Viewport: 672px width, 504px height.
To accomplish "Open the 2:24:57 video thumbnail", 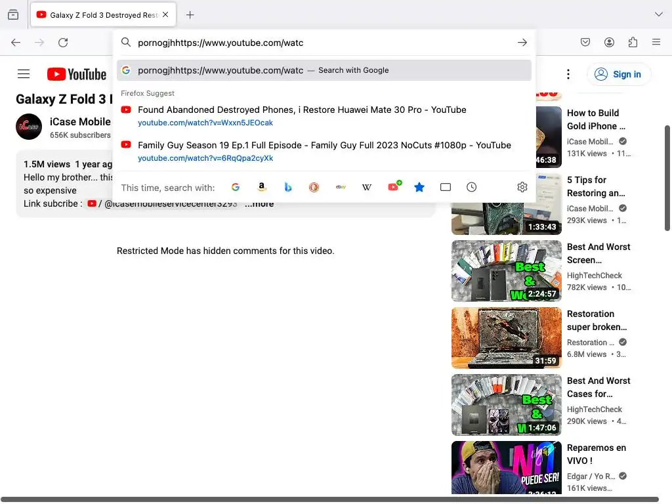I will point(506,271).
